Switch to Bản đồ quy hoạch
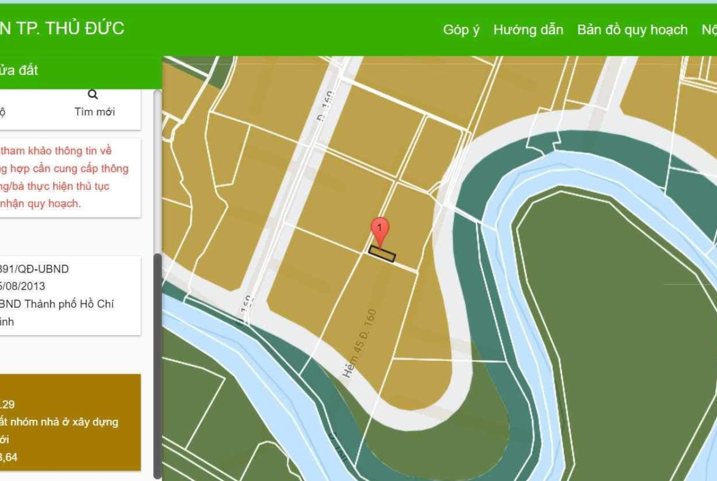The width and height of the screenshot is (717, 481). (x=632, y=29)
